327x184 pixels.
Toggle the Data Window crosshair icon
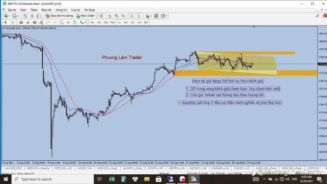(x=32, y=16)
